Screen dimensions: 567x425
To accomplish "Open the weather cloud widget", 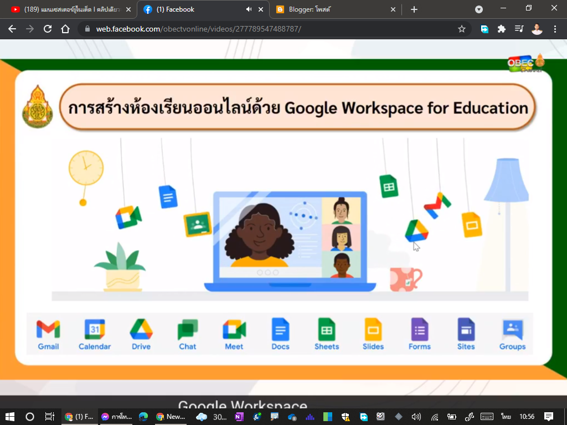I will tap(211, 417).
